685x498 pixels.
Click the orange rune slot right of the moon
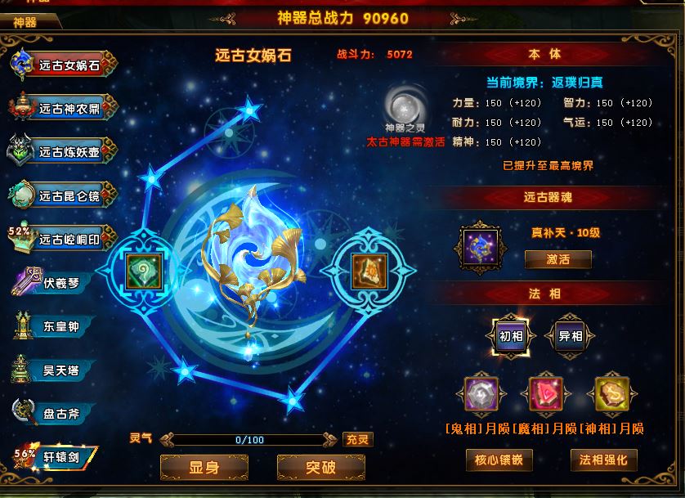[x=369, y=271]
